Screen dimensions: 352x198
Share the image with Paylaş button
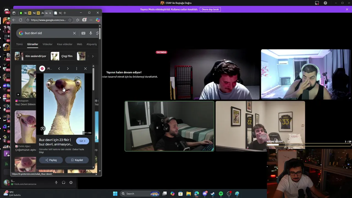[x=51, y=160]
